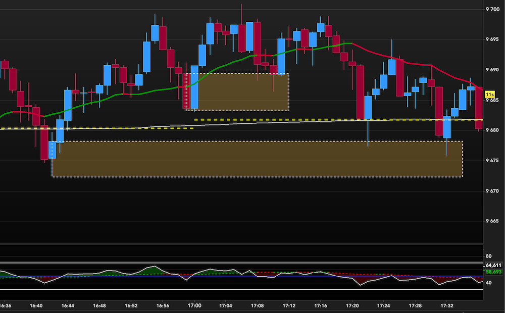Click the 9 675 price axis label
Viewport: 505px width, 313px height.
[x=492, y=160]
